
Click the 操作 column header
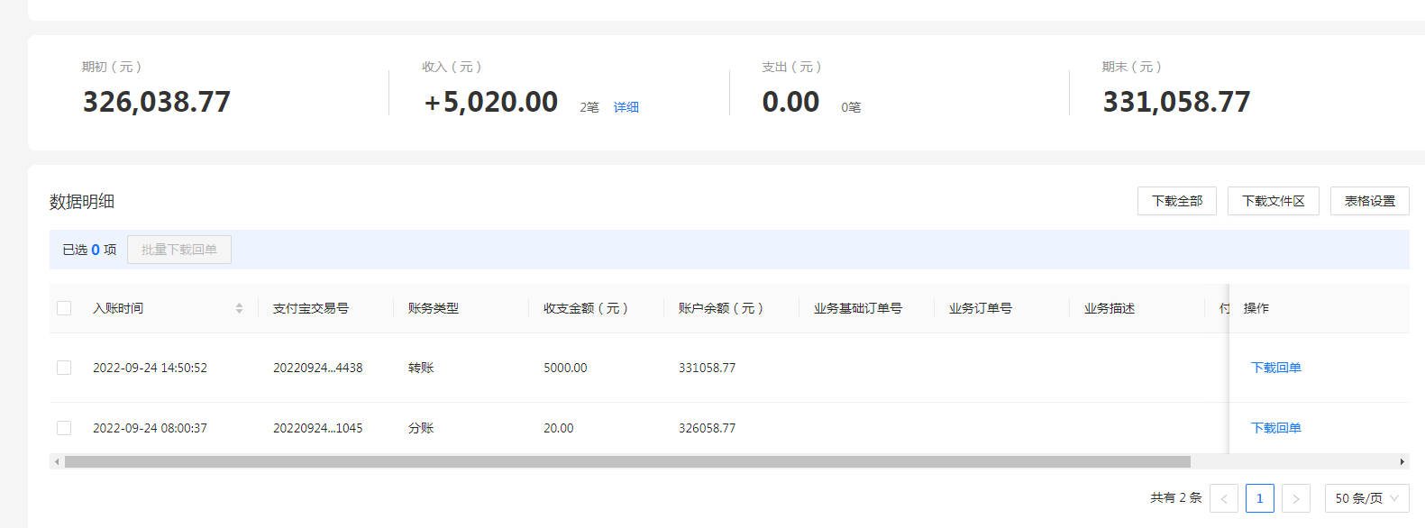pos(1256,308)
